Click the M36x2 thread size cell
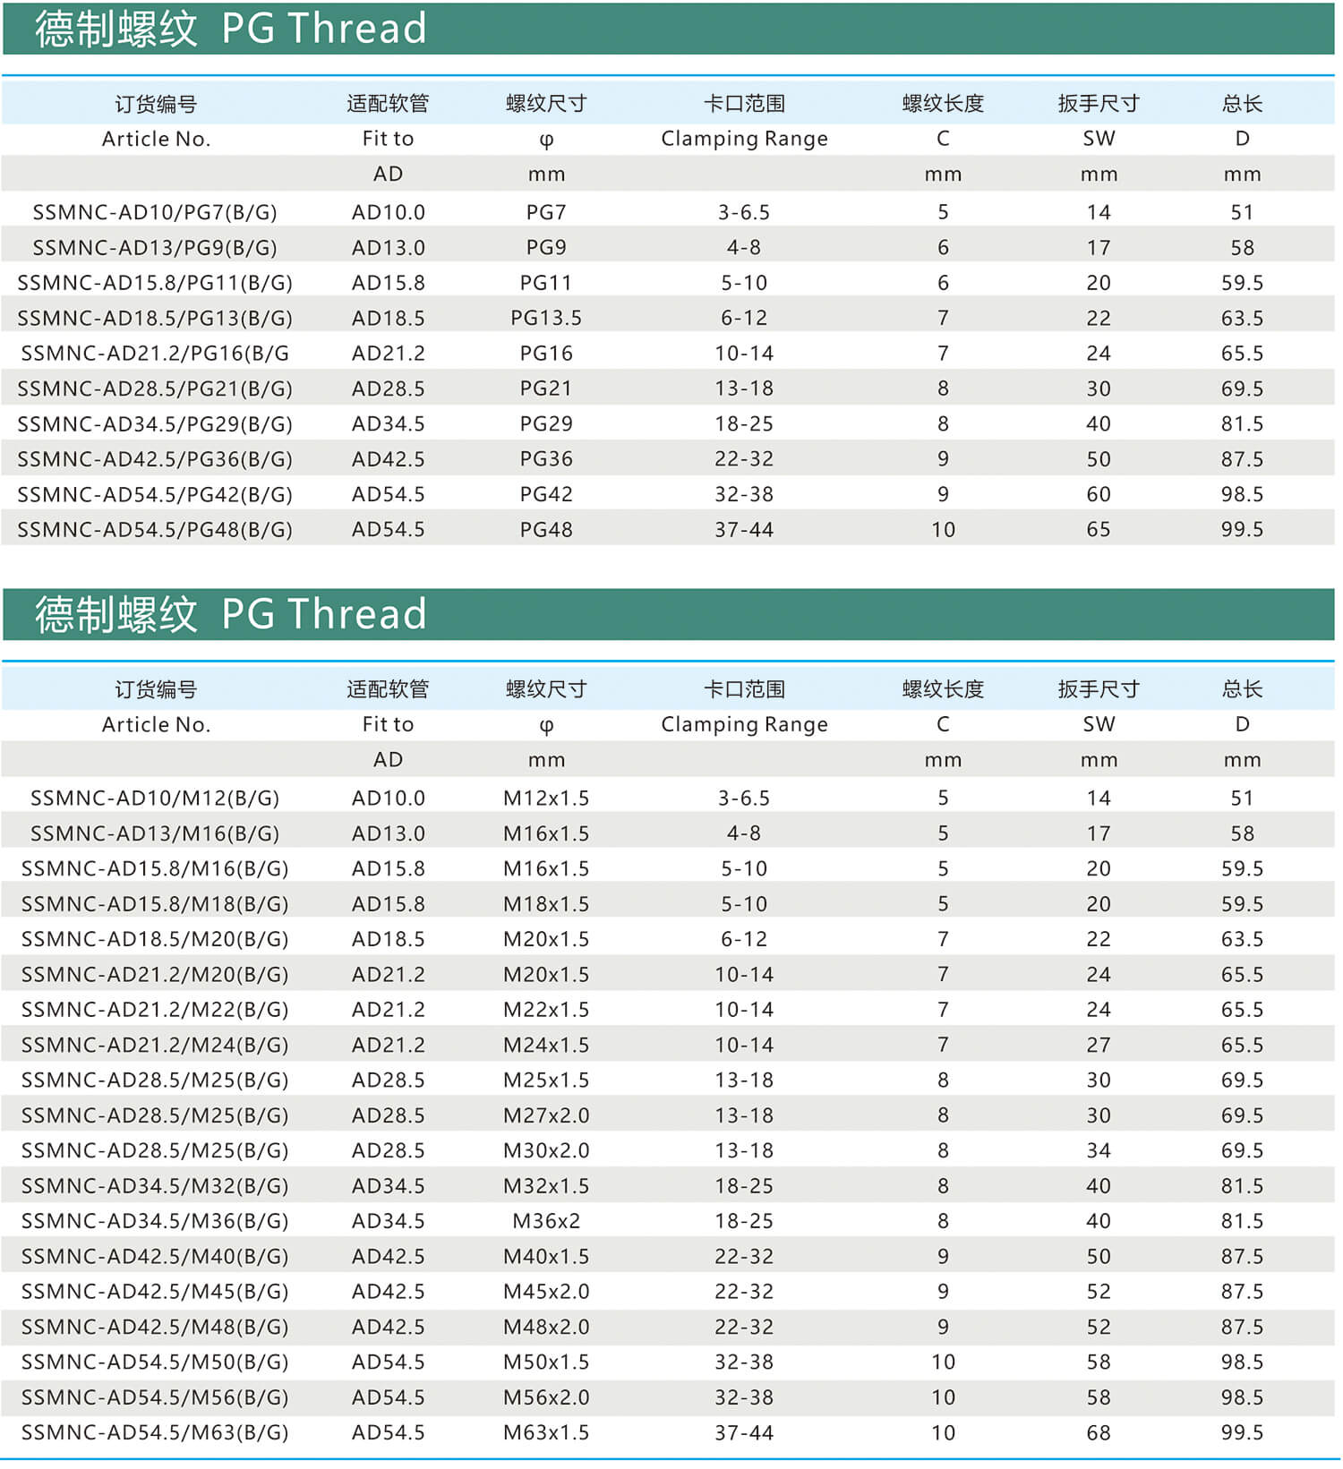Screen dimensions: 1343x1469 pyautogui.click(x=546, y=1221)
